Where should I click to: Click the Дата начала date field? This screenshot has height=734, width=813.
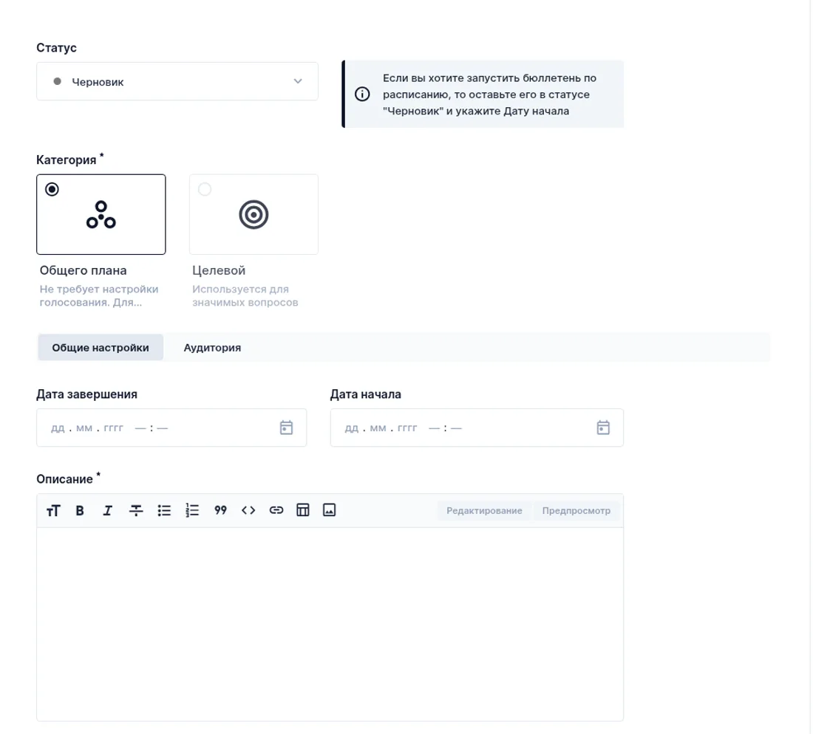tap(477, 428)
